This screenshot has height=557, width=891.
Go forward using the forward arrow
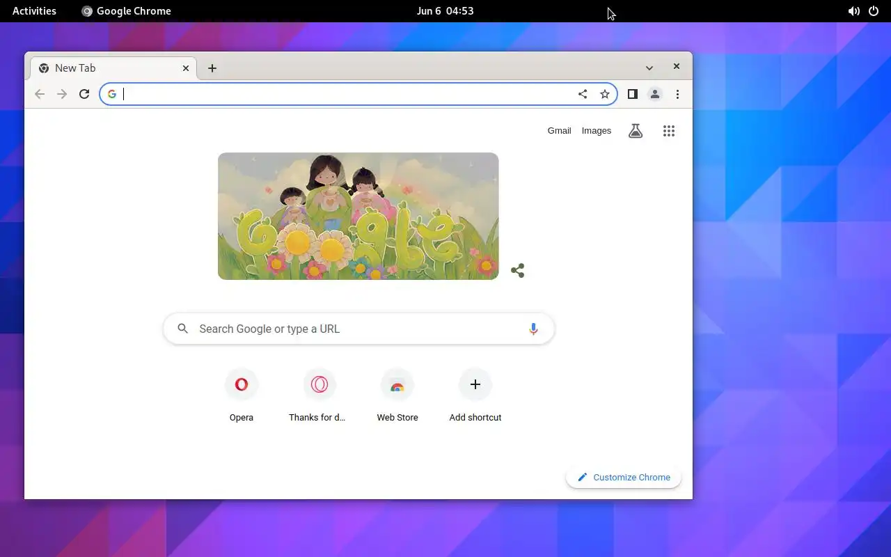point(62,94)
